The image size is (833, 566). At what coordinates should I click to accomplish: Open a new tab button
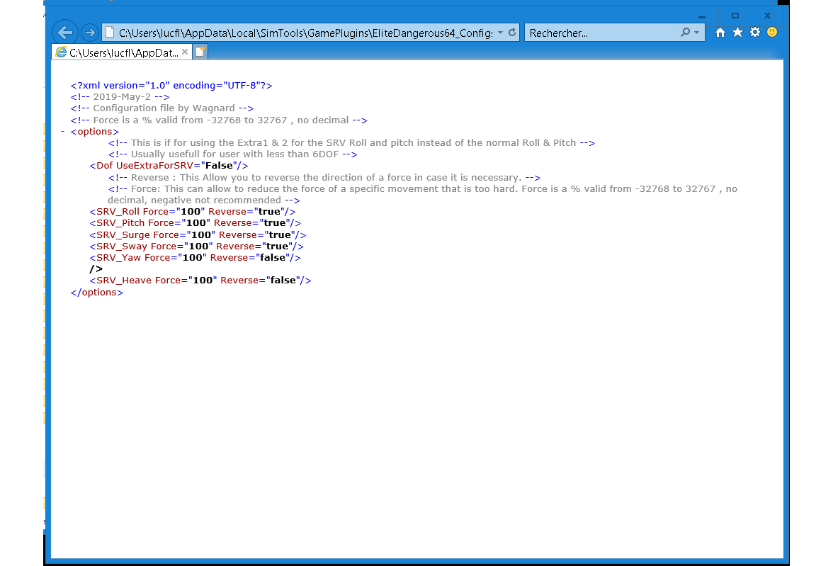[x=200, y=52]
